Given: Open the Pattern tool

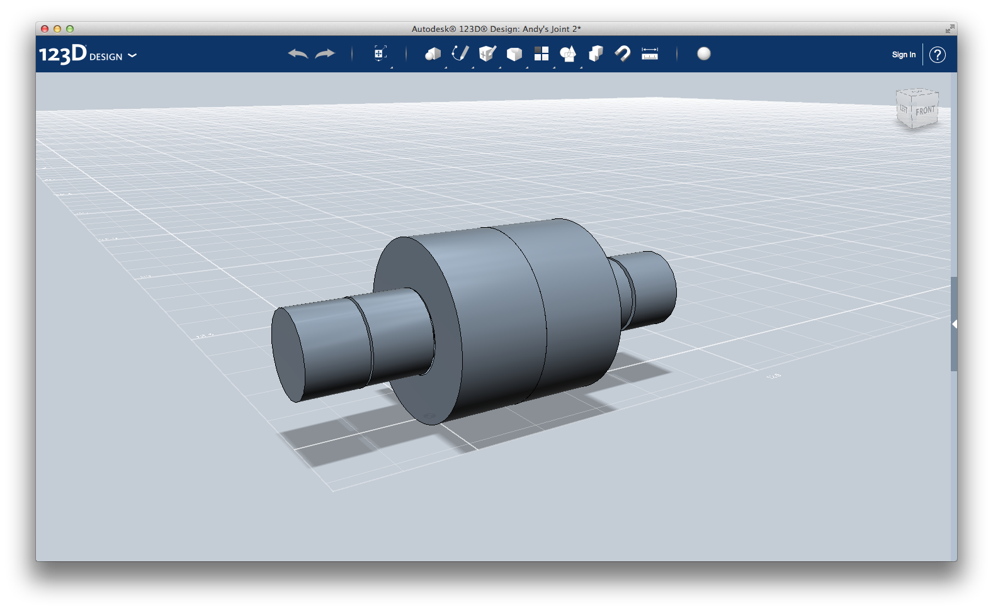Looking at the screenshot, I should coord(542,53).
